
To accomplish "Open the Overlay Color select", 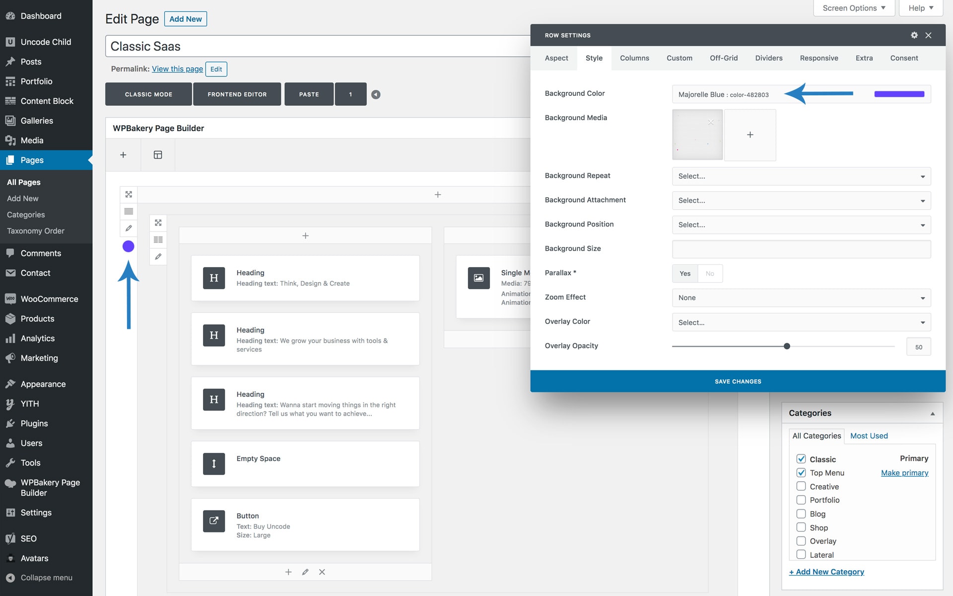I will pyautogui.click(x=801, y=322).
